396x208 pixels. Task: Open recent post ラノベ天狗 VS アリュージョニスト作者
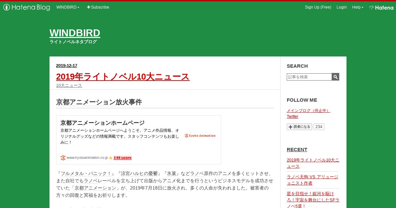coord(313,180)
